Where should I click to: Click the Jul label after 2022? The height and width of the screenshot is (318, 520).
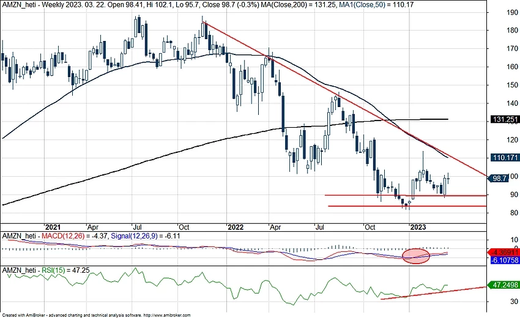(320, 227)
